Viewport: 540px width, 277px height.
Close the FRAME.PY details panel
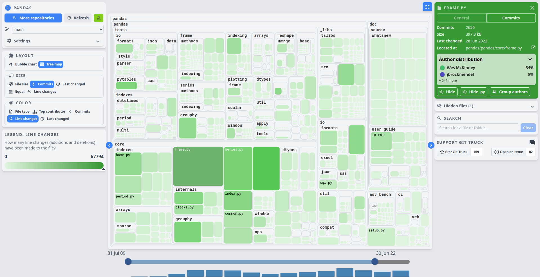(x=532, y=8)
